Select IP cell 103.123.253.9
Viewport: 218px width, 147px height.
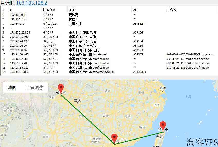click(19, 59)
